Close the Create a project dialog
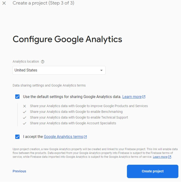The height and width of the screenshot is (186, 181). pyautogui.click(x=4, y=3)
